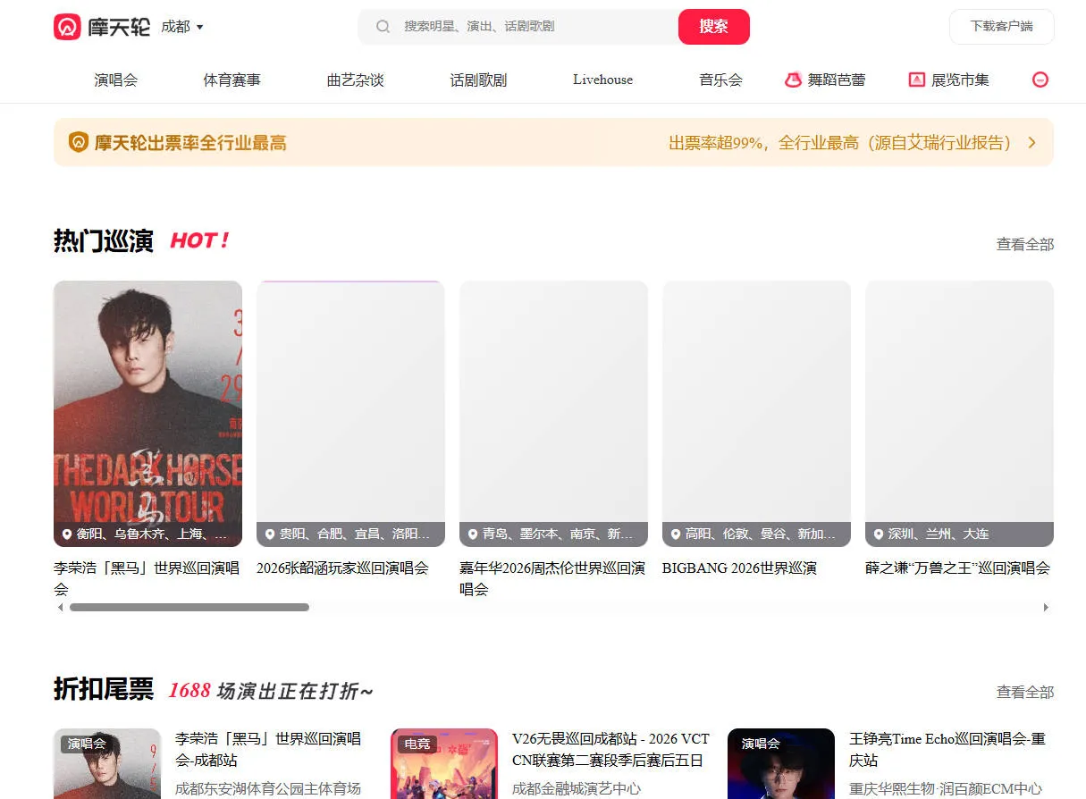Click the 电竞 tag on V26 thumbnail
The image size is (1086, 799).
click(417, 744)
